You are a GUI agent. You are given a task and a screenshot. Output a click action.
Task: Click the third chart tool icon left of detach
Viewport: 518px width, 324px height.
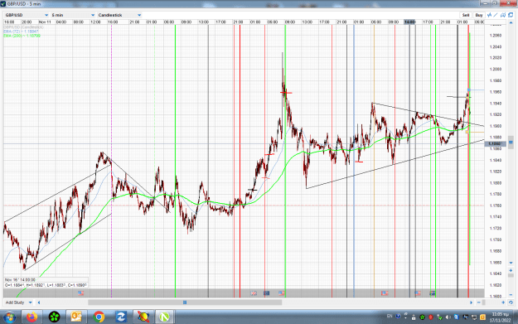click(x=503, y=15)
